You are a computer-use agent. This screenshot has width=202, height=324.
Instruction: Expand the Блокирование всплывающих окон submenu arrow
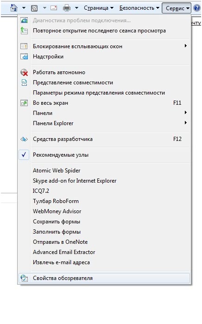[x=185, y=46]
